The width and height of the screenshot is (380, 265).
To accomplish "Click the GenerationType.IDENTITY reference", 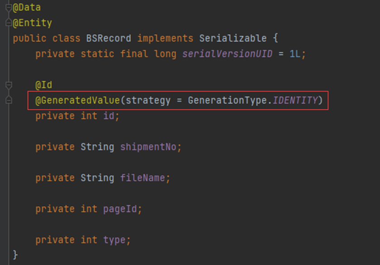I will click(x=253, y=100).
